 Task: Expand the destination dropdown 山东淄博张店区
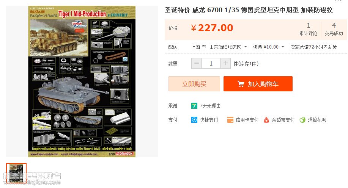(x=228, y=47)
